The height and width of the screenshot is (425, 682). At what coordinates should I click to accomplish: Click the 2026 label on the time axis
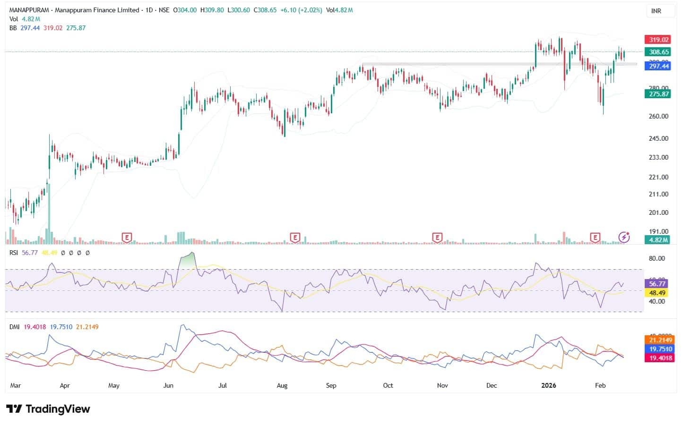pos(548,385)
